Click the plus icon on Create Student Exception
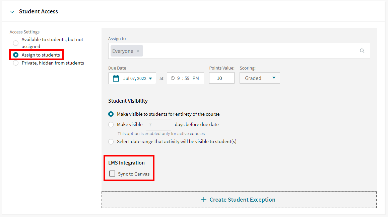388x217 pixels. click(203, 199)
